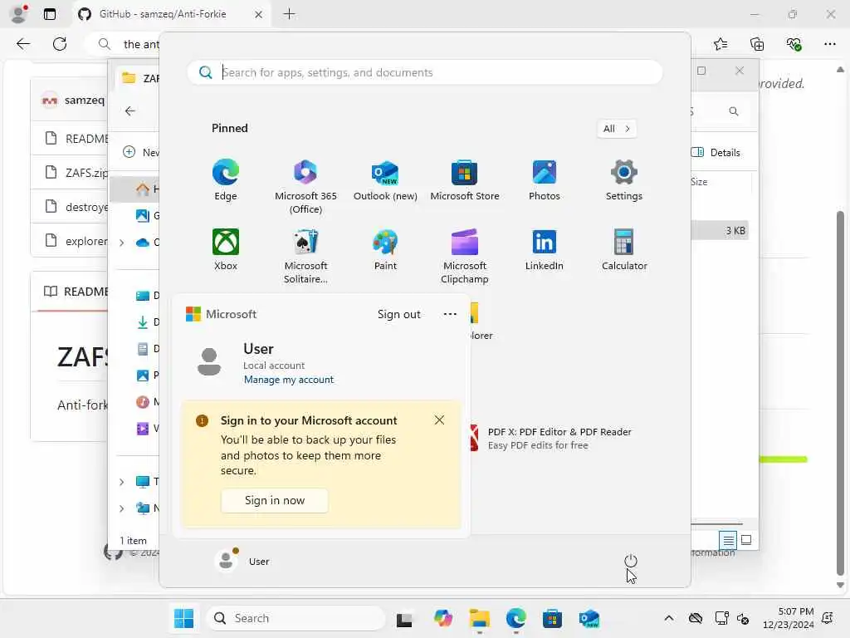This screenshot has height=638, width=850.
Task: Click the User profile at Start bottom
Action: 242,561
